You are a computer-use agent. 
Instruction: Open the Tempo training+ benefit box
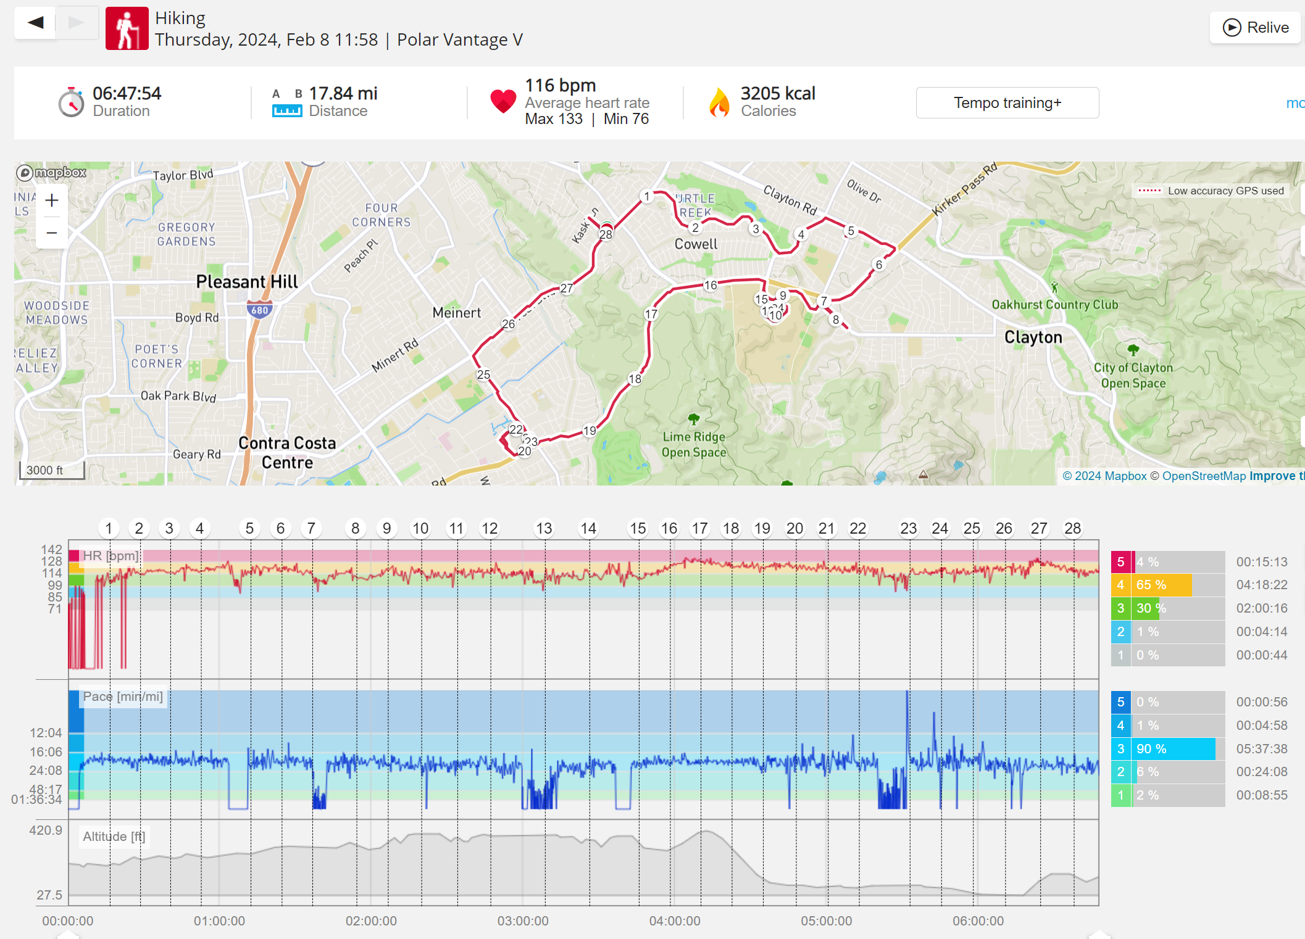(1007, 102)
